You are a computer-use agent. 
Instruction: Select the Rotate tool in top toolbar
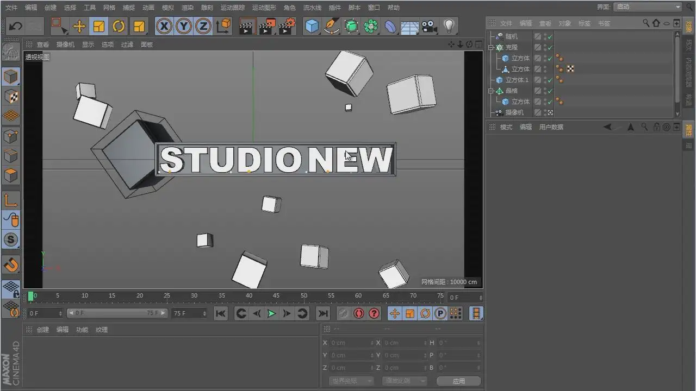pyautogui.click(x=119, y=26)
